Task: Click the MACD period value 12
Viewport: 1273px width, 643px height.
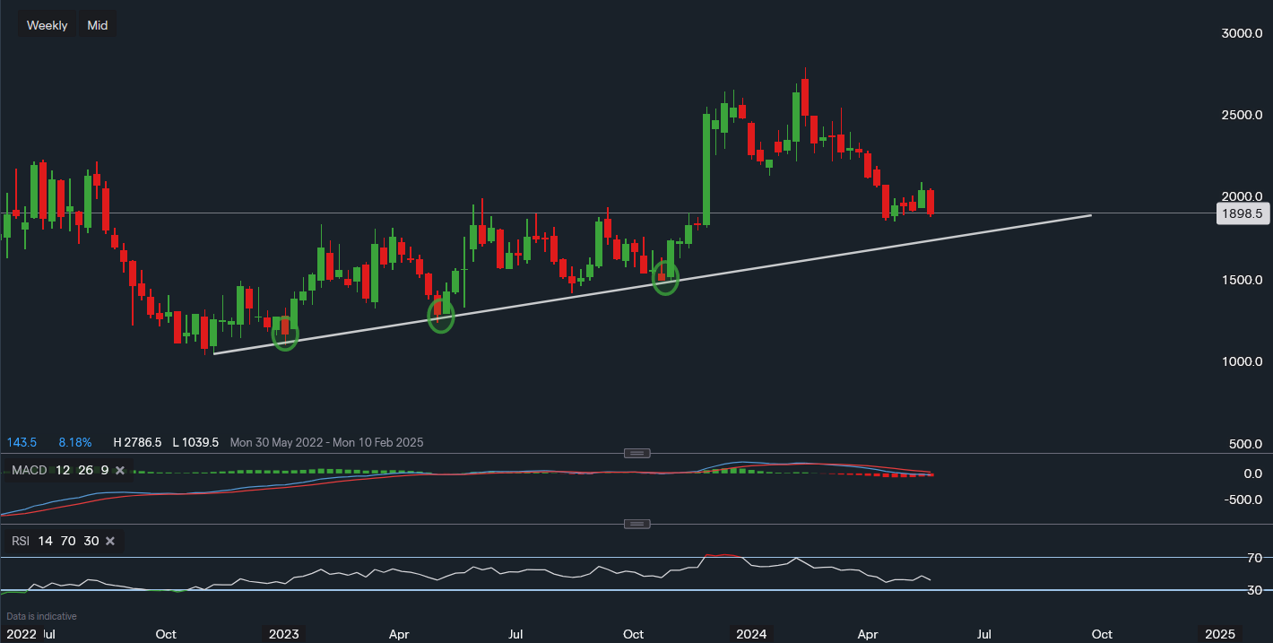Action: [x=62, y=470]
